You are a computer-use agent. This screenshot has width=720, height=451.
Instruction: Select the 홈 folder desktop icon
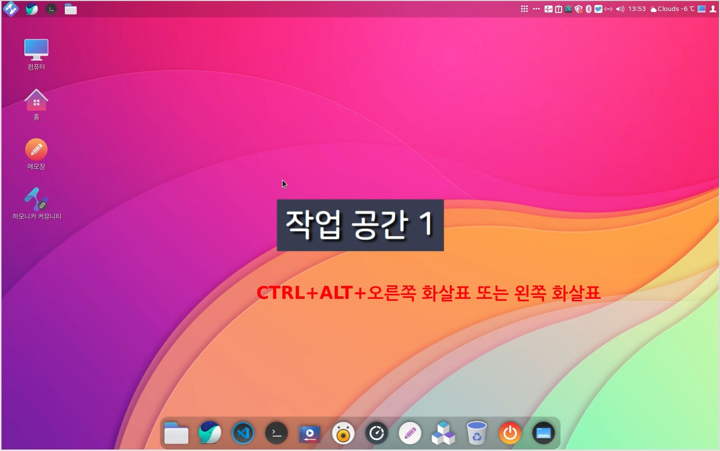click(x=36, y=101)
